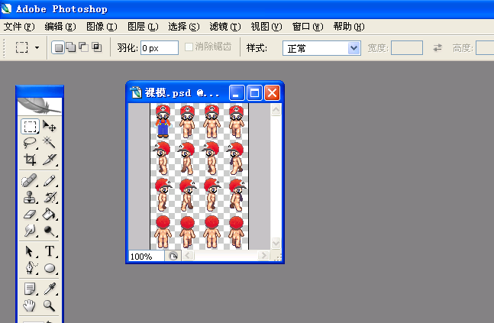Screen dimensions: 494x323
Task: Click the dressed Mario sprite in canvas
Action: pos(163,121)
